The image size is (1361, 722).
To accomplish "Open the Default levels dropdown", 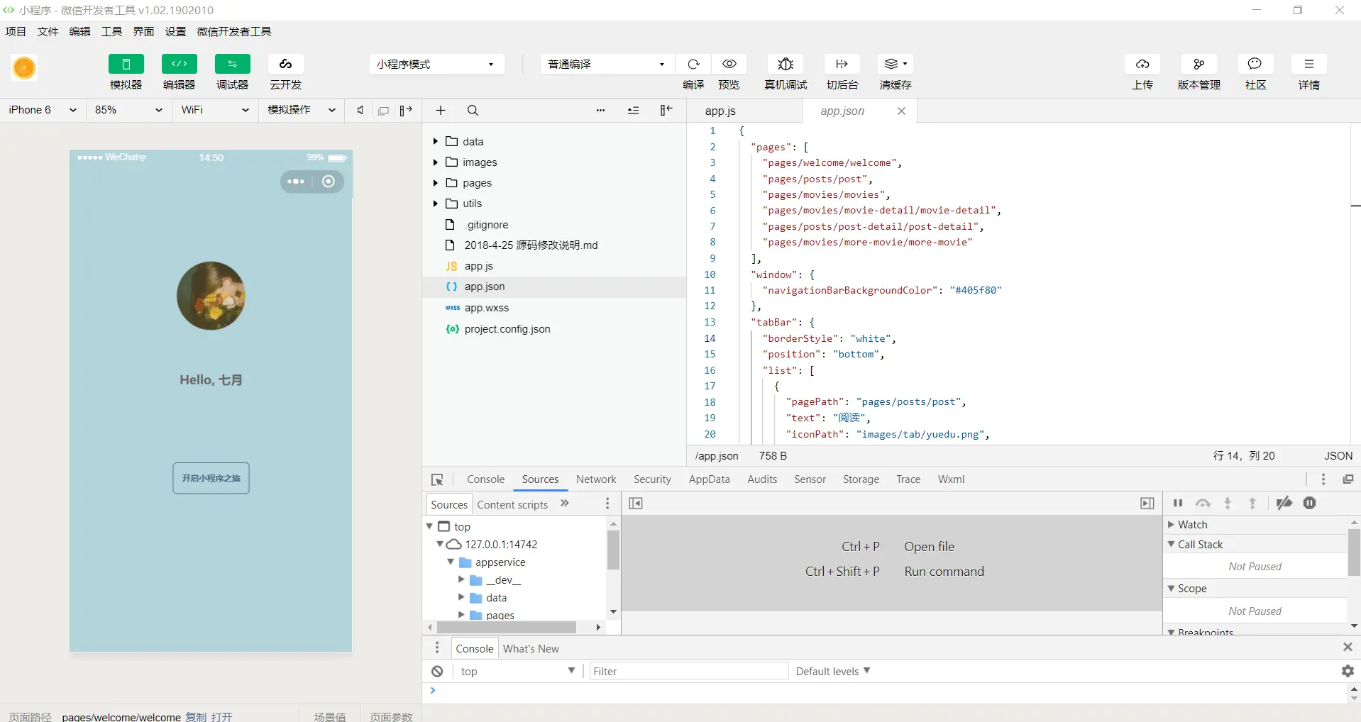I will pyautogui.click(x=833, y=671).
